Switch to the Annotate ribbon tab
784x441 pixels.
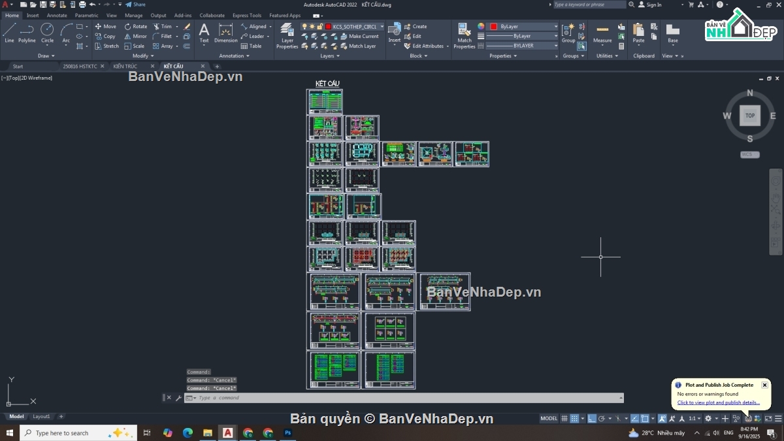[56, 15]
